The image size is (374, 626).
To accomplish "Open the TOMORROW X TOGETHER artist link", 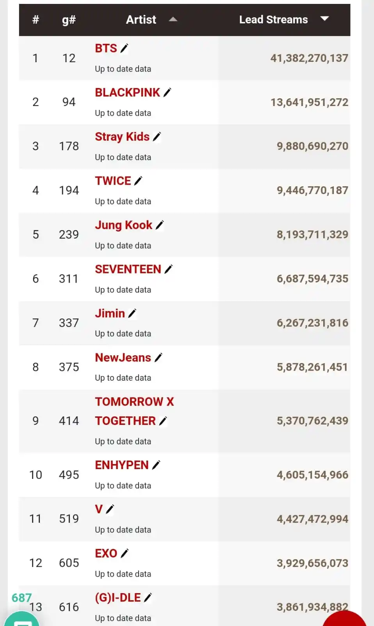I will (x=134, y=411).
